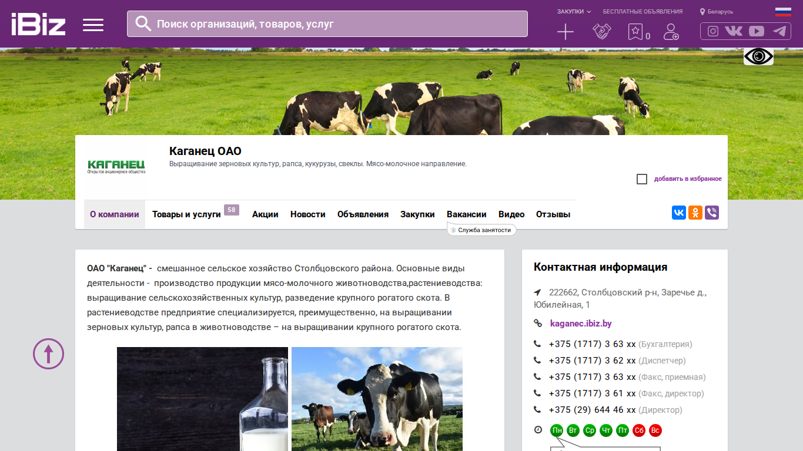
Task: Switch to the Новости tab
Action: (x=308, y=214)
